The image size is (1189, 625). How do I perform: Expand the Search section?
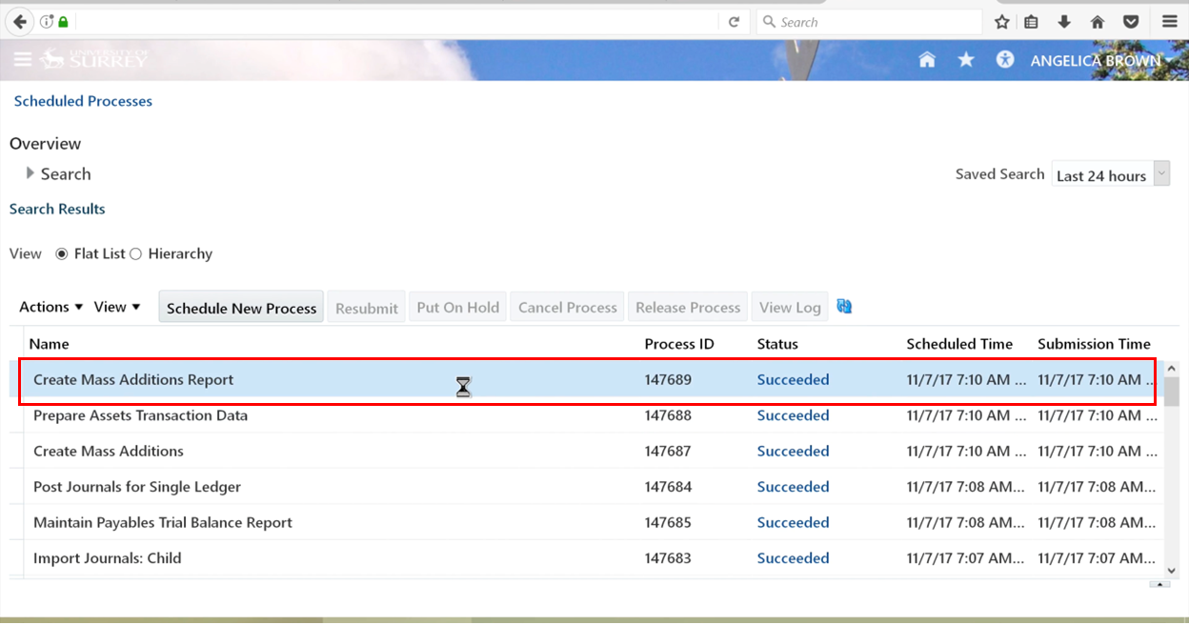tap(30, 173)
